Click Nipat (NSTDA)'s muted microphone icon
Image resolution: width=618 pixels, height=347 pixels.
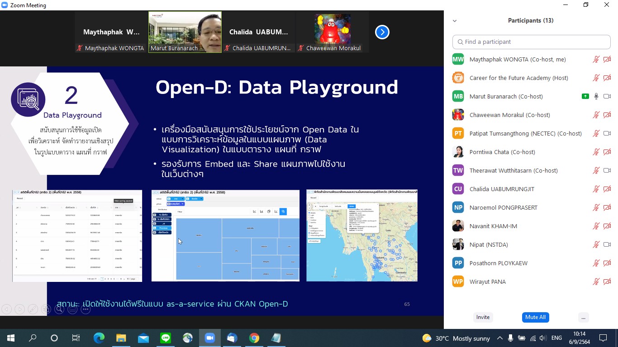[x=596, y=244]
